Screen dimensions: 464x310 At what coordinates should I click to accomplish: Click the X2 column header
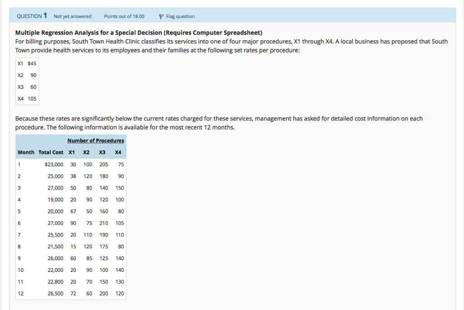86,152
